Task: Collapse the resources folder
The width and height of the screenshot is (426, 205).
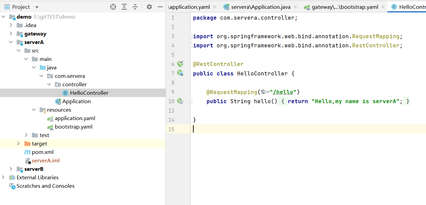Action: click(34, 110)
